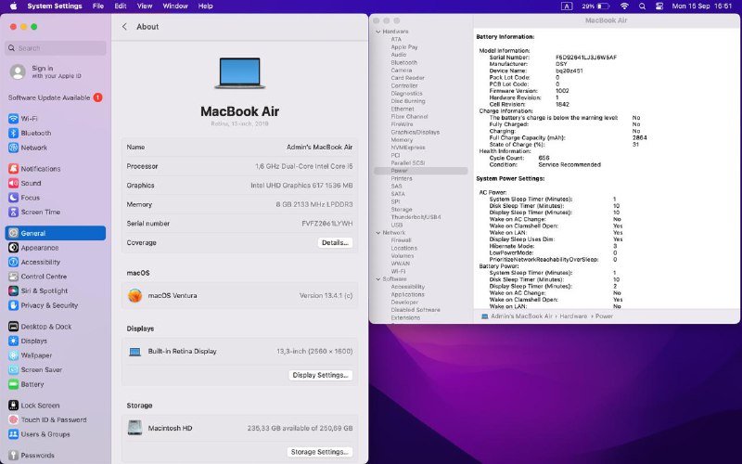
Task: Select Firewall under Network in System Information
Action: click(401, 240)
